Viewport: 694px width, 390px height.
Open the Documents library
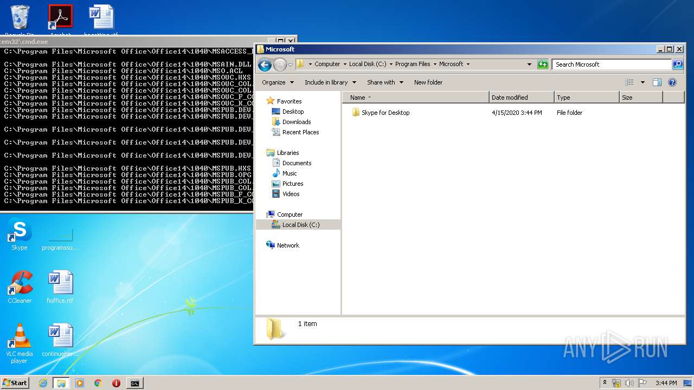pos(297,163)
